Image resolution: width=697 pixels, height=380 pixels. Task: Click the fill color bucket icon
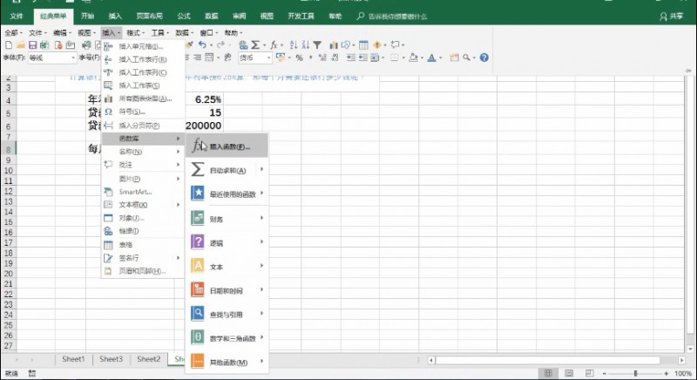413,58
